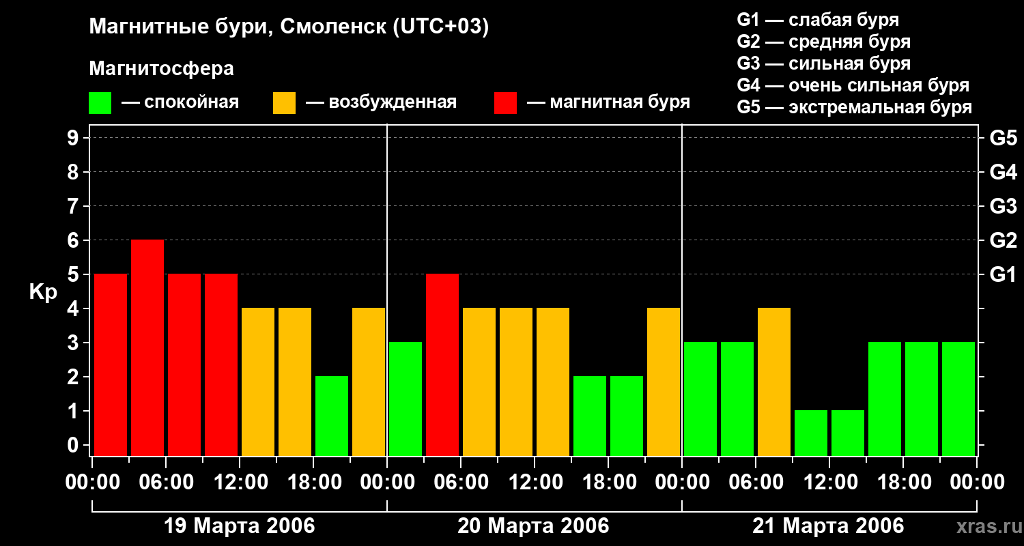The width and height of the screenshot is (1024, 546).
Task: Click the '19 Марта 2006' date label
Action: tap(239, 526)
